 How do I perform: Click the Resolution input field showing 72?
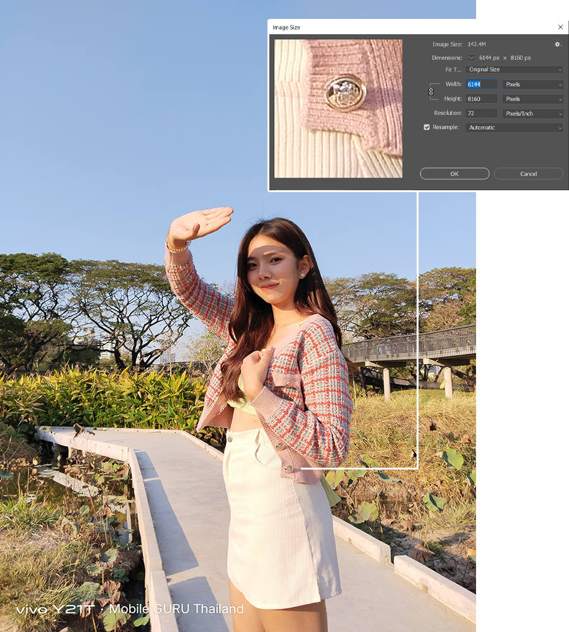point(481,114)
